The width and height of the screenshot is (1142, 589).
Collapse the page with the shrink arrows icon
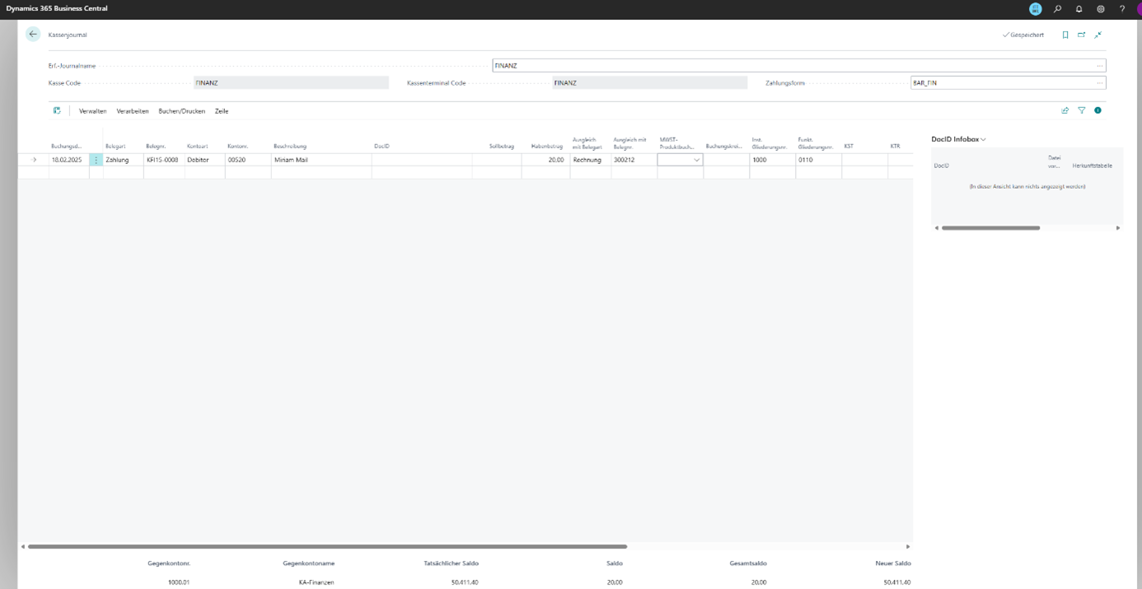[x=1098, y=35]
